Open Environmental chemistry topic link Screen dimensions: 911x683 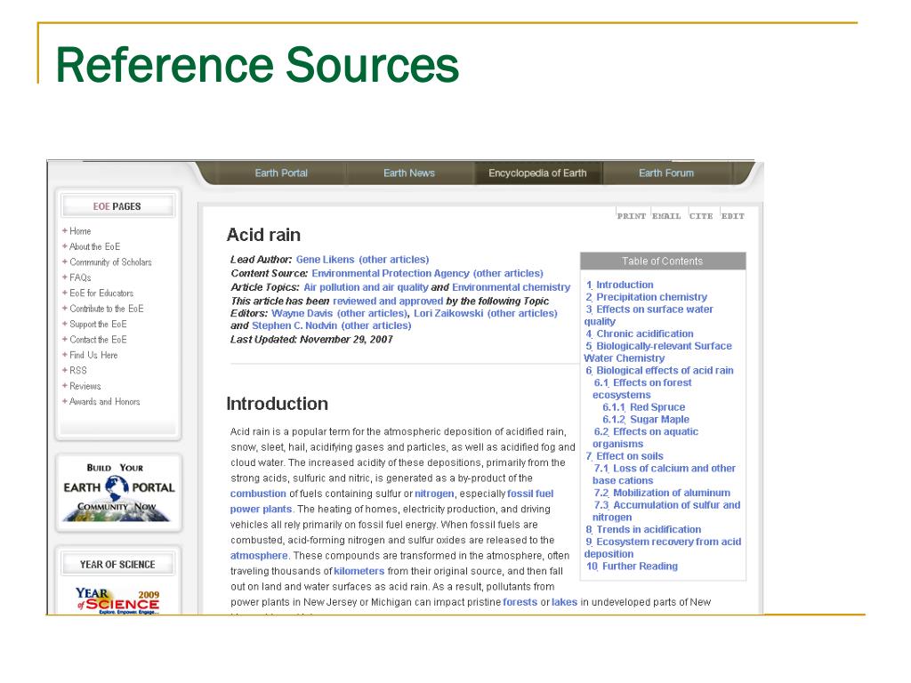click(x=512, y=287)
